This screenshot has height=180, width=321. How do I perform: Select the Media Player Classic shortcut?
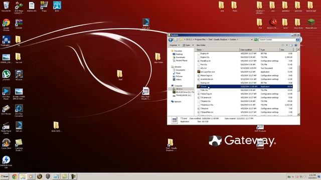(x=6, y=128)
